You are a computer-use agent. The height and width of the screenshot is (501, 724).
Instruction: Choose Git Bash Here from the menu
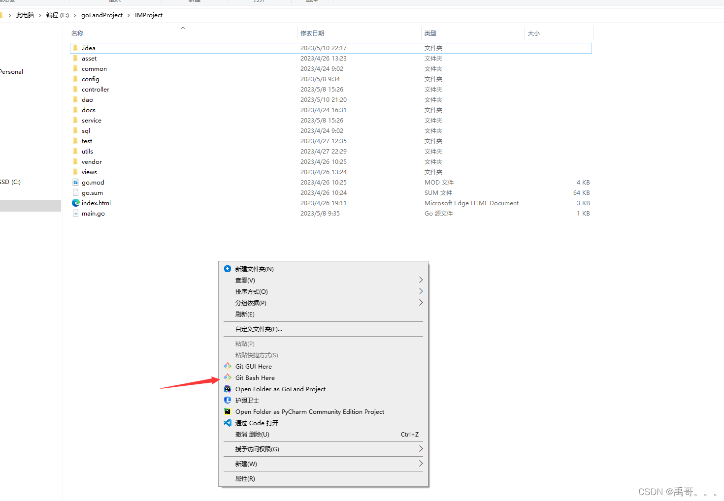[x=255, y=377]
